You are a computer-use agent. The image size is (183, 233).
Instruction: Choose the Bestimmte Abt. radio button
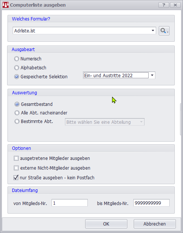pyautogui.click(x=17, y=122)
